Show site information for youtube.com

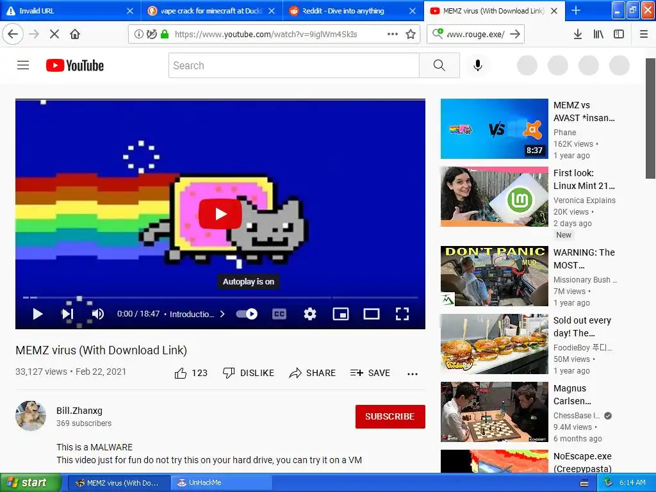coord(139,35)
